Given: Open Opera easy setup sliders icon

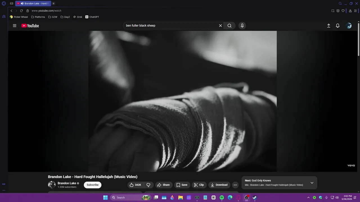Looking at the screenshot, I should (355, 11).
